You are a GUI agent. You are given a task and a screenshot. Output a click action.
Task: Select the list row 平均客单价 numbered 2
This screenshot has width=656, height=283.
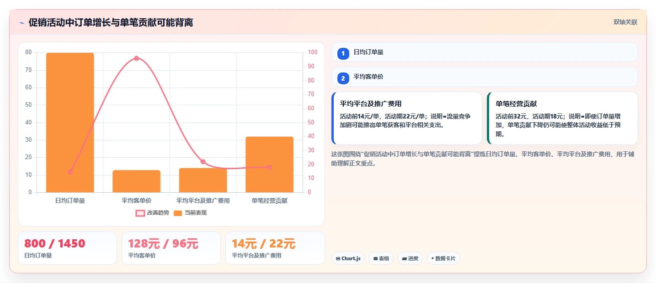coord(485,77)
